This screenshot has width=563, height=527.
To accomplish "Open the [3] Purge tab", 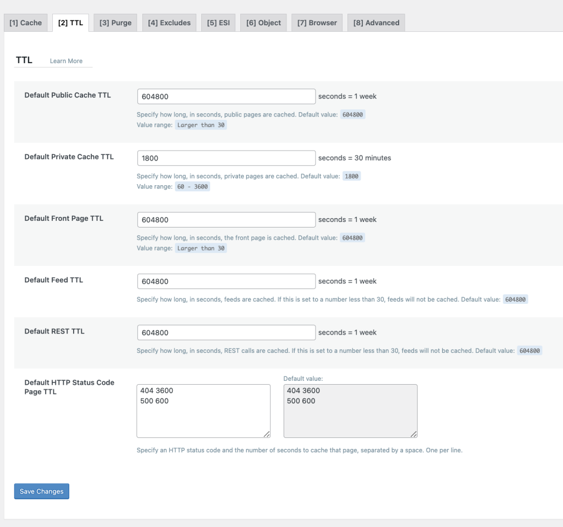I will tap(115, 23).
